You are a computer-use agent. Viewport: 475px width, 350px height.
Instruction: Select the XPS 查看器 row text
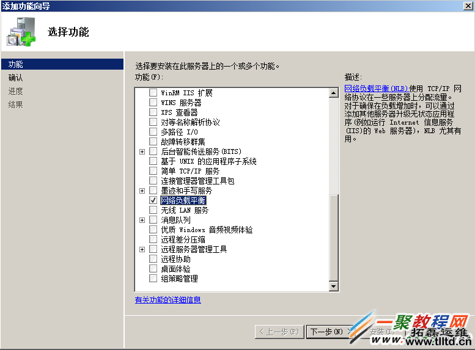(179, 112)
